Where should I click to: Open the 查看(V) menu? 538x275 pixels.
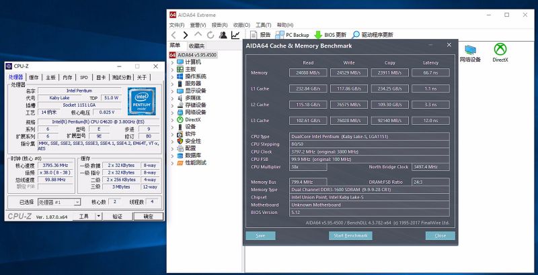[x=198, y=25]
